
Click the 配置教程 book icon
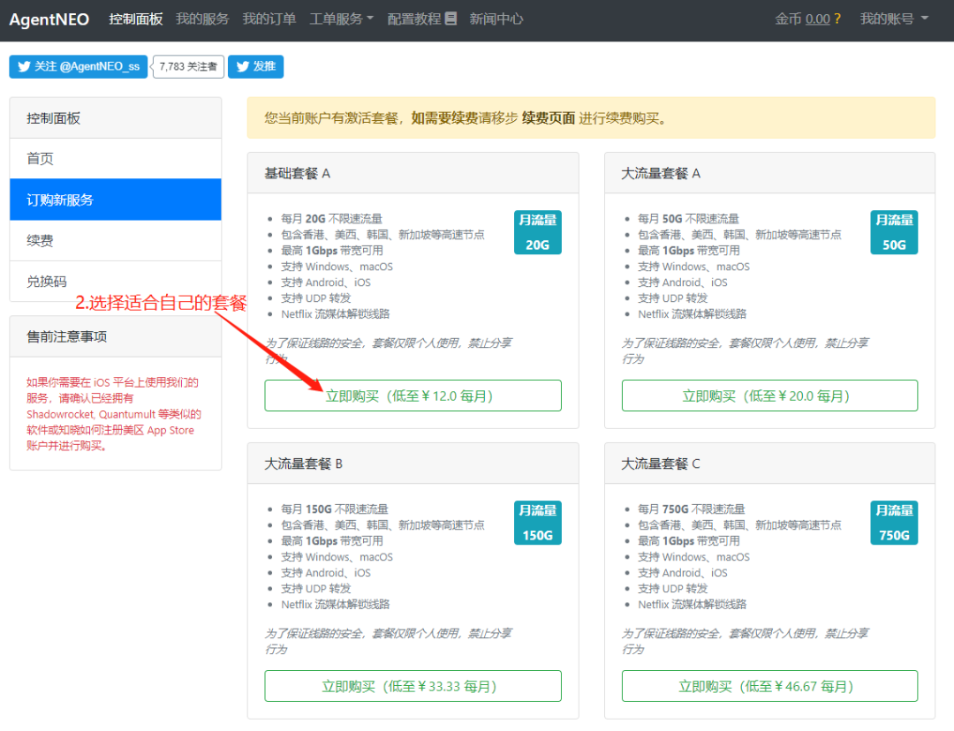pyautogui.click(x=451, y=19)
